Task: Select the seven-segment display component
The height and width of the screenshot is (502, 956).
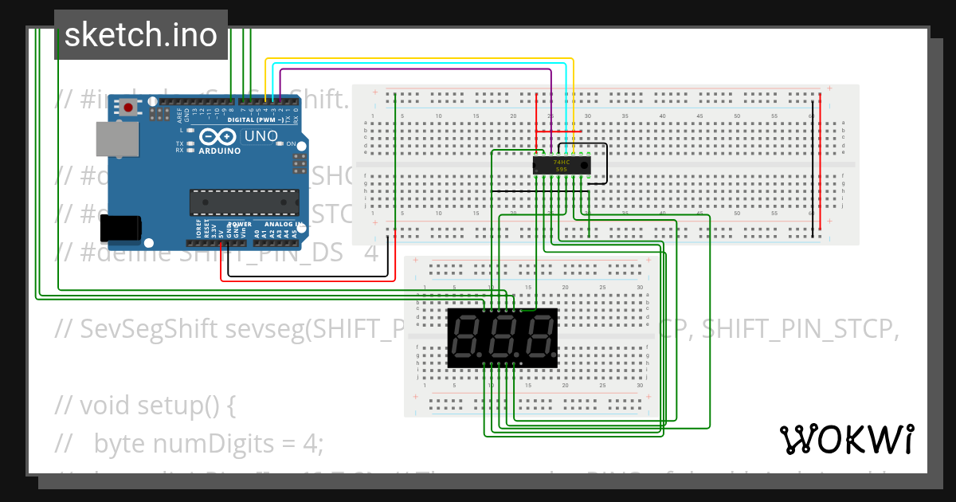Action: (x=502, y=338)
